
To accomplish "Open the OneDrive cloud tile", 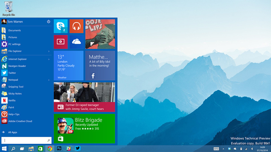I will [x=76, y=42].
